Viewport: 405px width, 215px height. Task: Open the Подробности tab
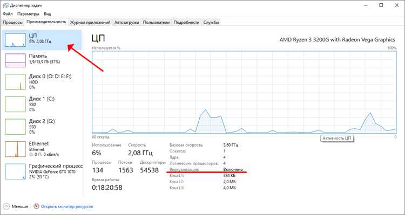(x=186, y=23)
